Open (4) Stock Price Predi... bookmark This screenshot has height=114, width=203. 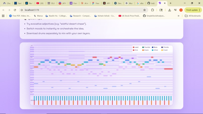pyautogui.click(x=129, y=16)
